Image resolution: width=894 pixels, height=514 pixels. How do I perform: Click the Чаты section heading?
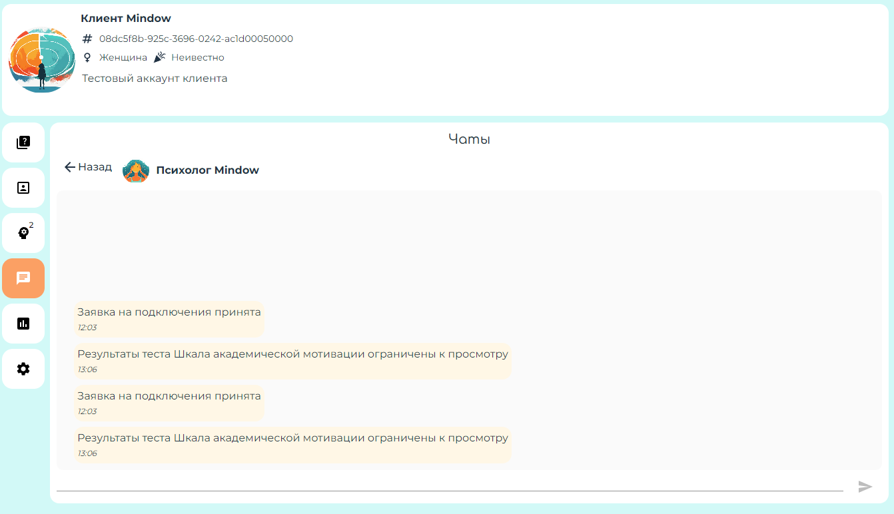[x=470, y=139]
